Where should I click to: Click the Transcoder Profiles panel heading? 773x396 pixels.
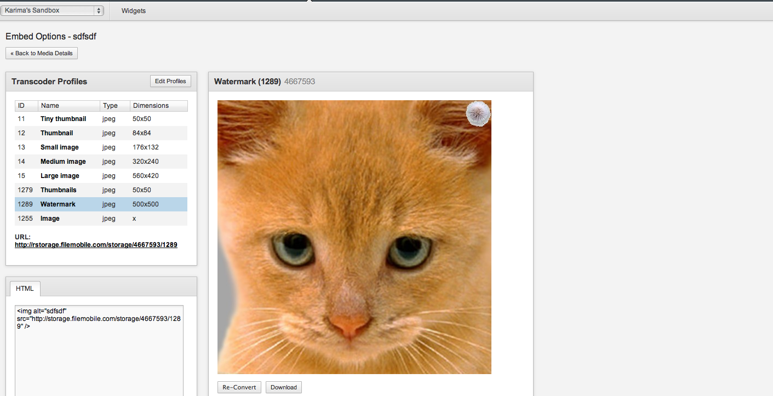coord(49,82)
